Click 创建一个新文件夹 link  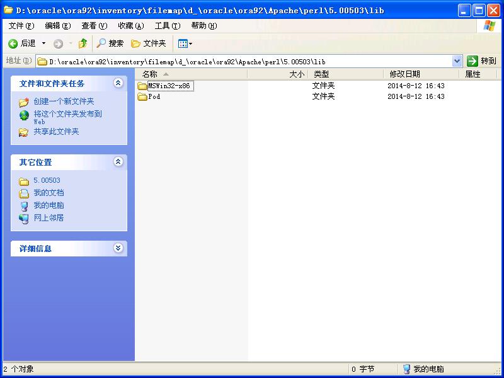(x=64, y=101)
